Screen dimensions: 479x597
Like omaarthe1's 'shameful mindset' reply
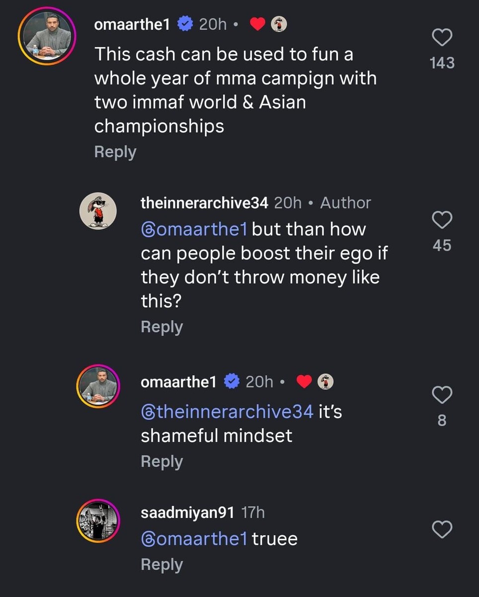click(442, 395)
